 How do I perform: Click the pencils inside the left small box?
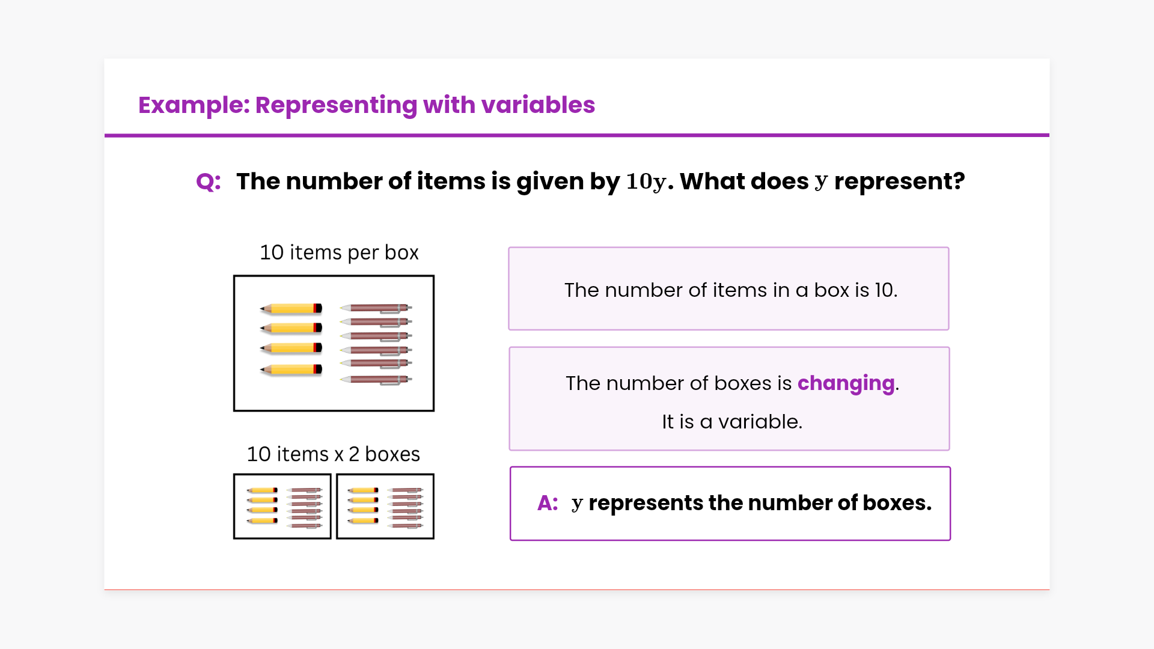tap(262, 505)
